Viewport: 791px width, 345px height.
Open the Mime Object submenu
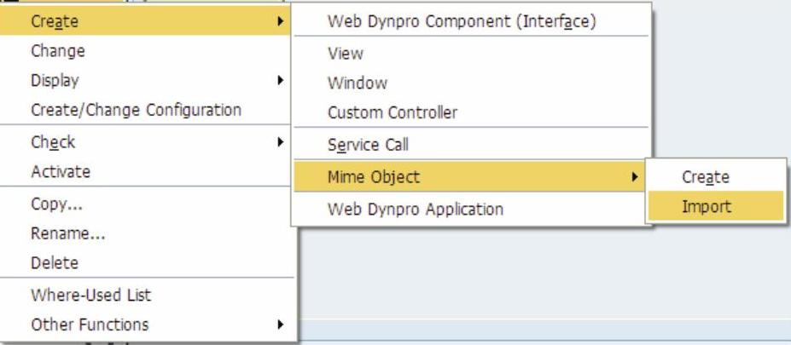pyautogui.click(x=471, y=177)
